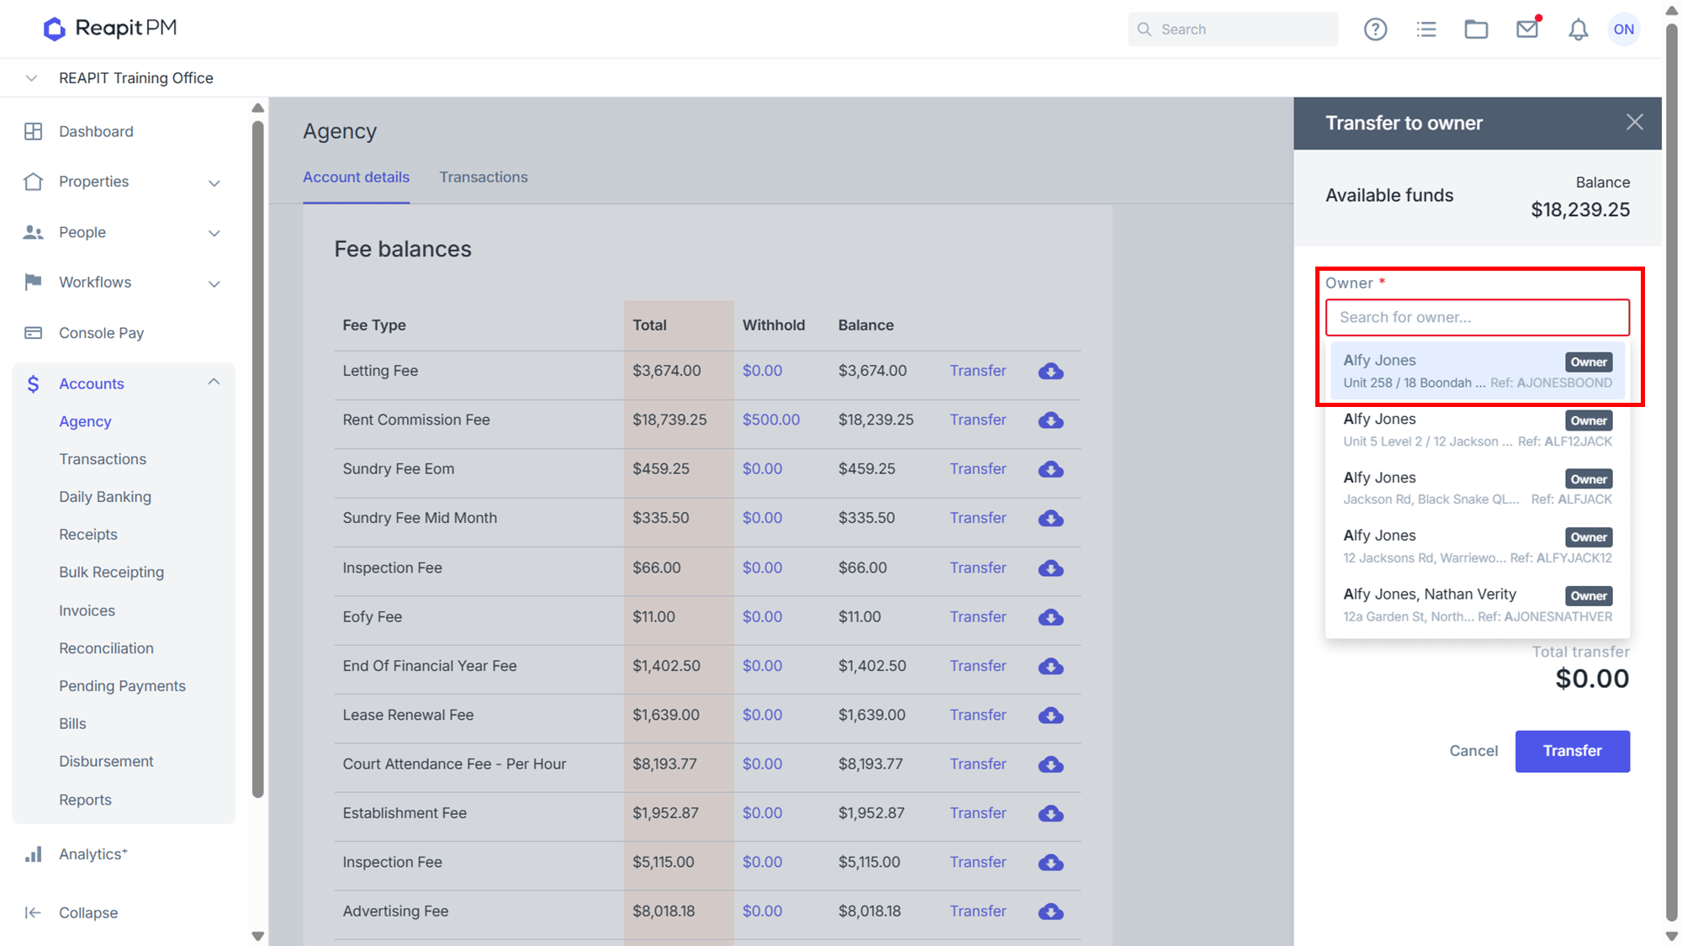This screenshot has width=1682, height=946.
Task: Switch to the Transactions tab
Action: (484, 177)
